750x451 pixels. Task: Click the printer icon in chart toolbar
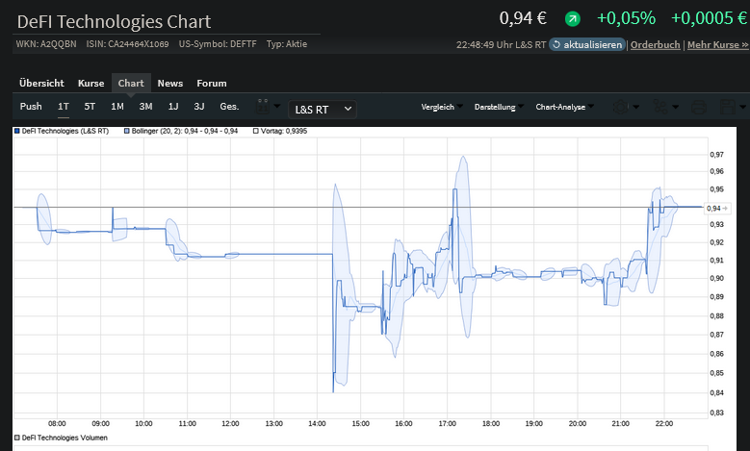click(x=699, y=108)
